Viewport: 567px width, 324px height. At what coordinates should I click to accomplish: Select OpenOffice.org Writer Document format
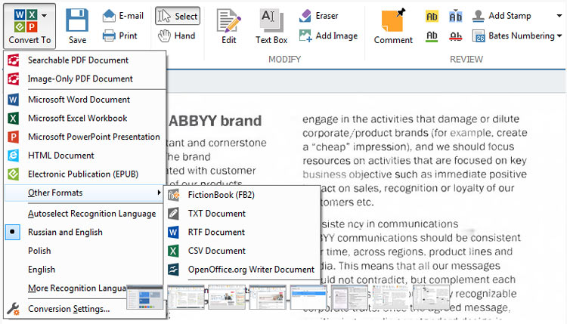(242, 270)
